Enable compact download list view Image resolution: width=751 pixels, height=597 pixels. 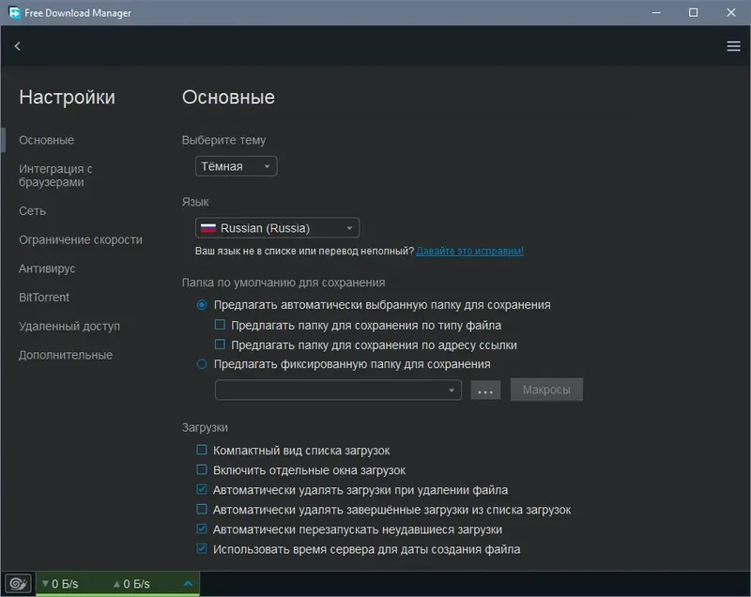point(201,450)
